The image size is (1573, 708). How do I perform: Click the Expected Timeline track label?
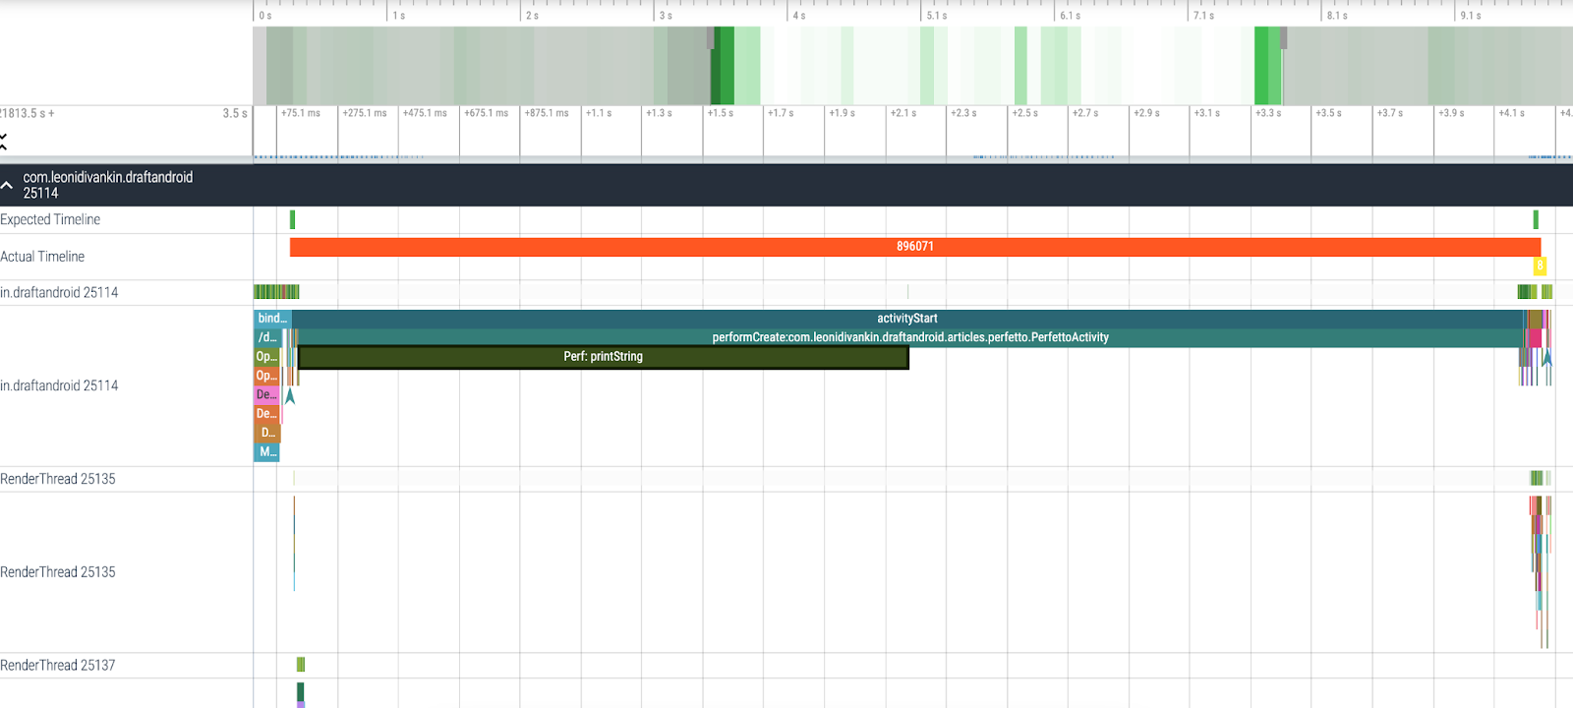click(51, 220)
